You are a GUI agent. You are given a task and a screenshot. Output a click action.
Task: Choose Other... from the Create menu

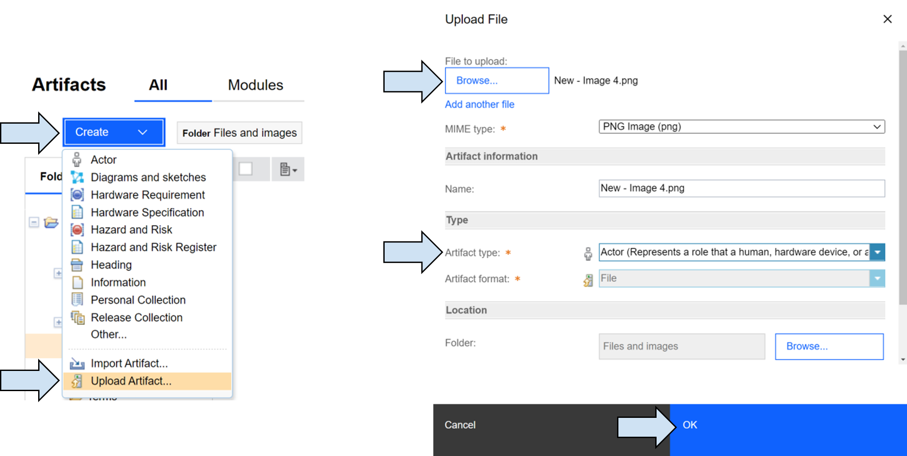[x=147, y=335]
